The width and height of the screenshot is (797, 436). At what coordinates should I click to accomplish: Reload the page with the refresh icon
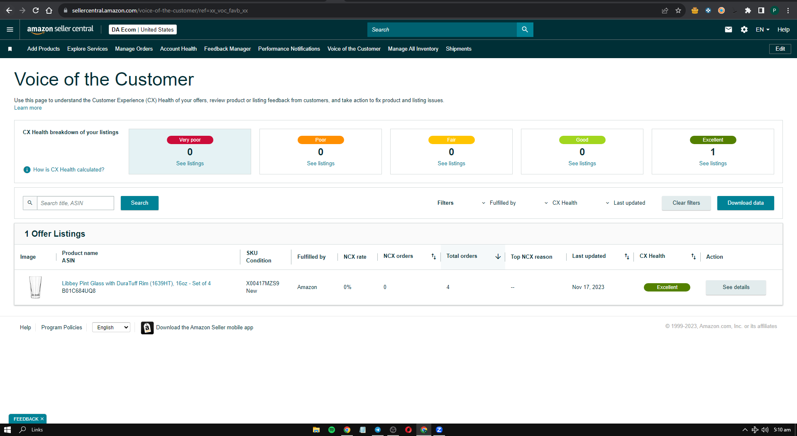[36, 10]
